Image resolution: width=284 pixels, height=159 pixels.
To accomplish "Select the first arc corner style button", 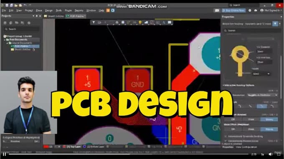I will tap(239, 106).
